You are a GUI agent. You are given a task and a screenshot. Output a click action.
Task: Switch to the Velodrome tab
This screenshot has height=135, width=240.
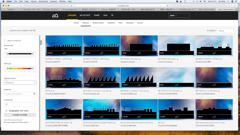(111, 23)
